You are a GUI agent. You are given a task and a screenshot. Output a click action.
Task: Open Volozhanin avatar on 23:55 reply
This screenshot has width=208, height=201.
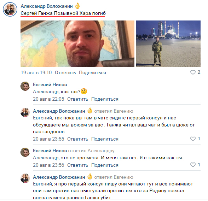[25, 112]
